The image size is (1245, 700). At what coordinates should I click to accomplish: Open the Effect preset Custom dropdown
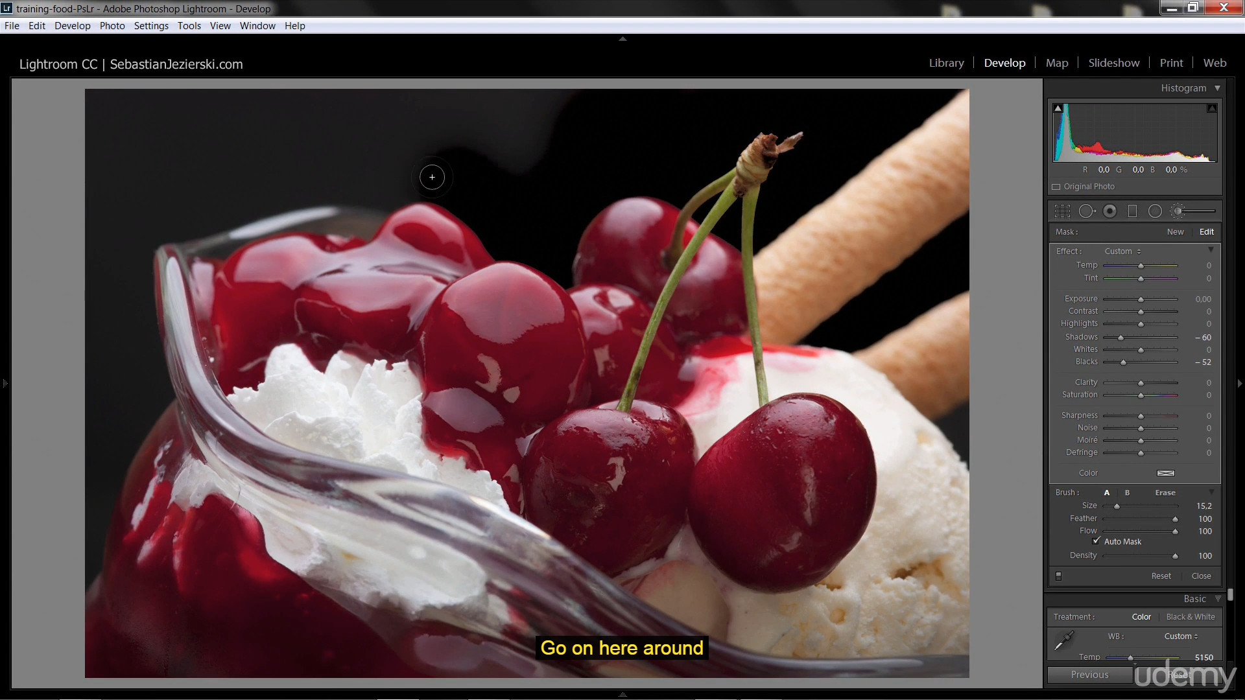tap(1122, 251)
